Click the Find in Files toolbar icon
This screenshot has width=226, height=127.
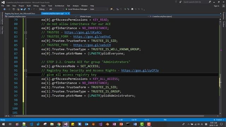(112, 9)
